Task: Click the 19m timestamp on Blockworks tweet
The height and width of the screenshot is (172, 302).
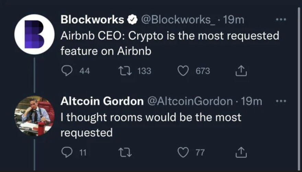Action: (233, 20)
